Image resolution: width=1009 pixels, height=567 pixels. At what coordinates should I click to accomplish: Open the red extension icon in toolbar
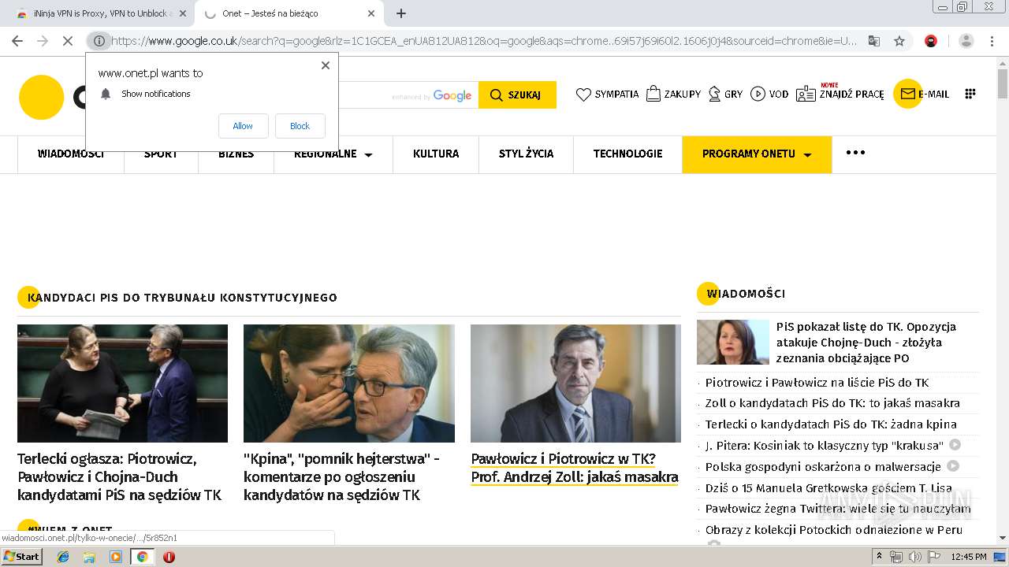tap(931, 41)
